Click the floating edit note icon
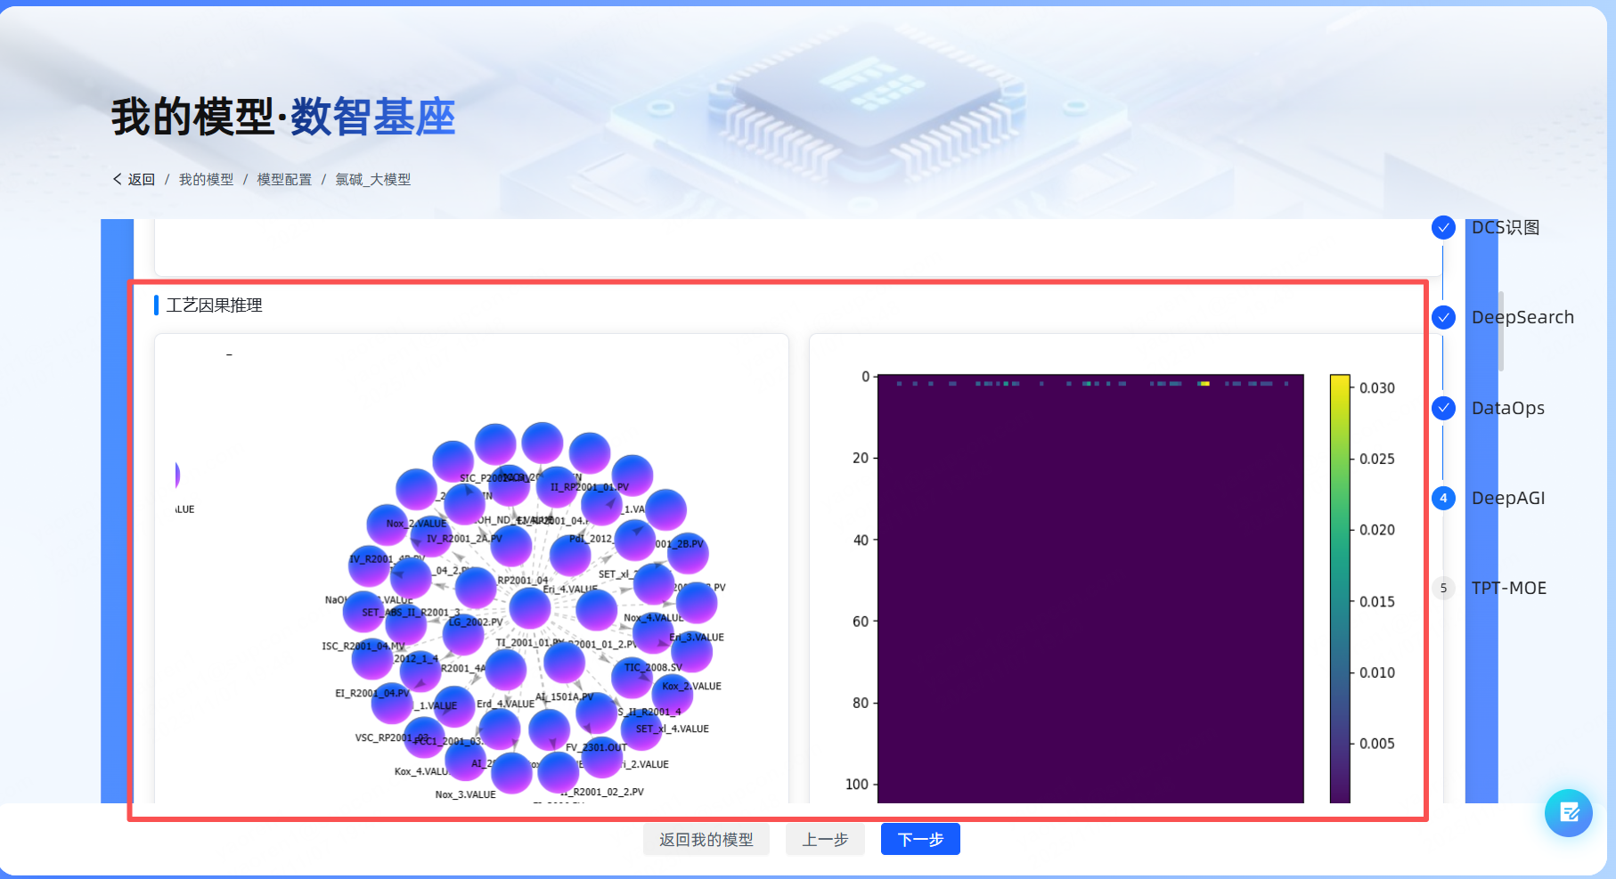Screen dimensions: 1616x879 click(x=1568, y=812)
